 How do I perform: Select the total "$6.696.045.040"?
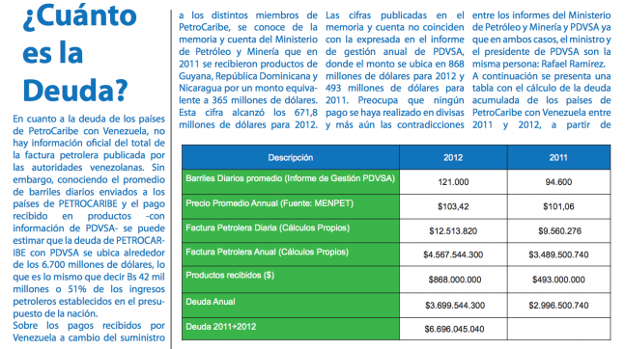click(454, 330)
